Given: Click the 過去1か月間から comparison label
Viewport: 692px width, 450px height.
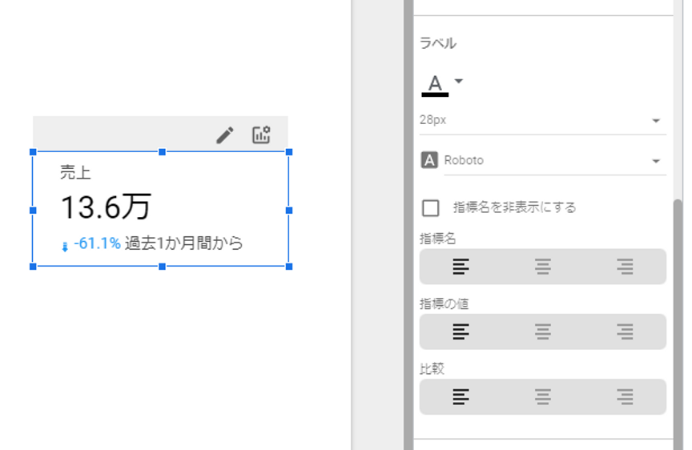Looking at the screenshot, I should 183,243.
